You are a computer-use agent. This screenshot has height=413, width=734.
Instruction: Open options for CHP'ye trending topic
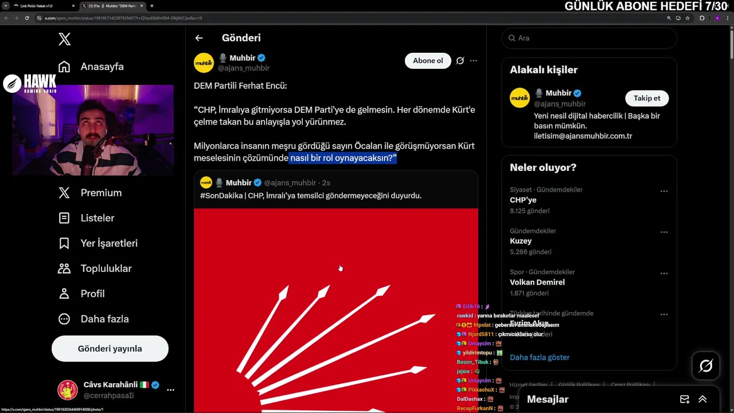coord(664,191)
